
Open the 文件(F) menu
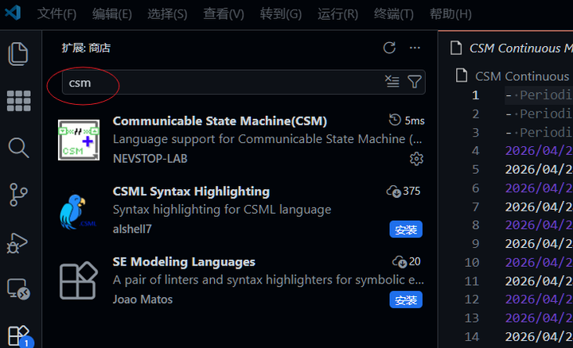pyautogui.click(x=57, y=14)
